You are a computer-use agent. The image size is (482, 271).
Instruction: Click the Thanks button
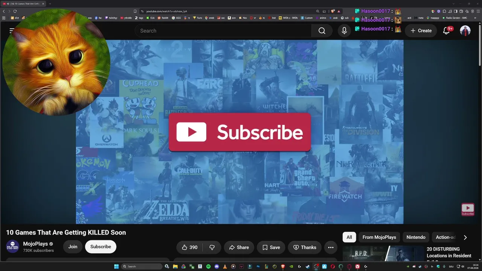tap(305, 247)
